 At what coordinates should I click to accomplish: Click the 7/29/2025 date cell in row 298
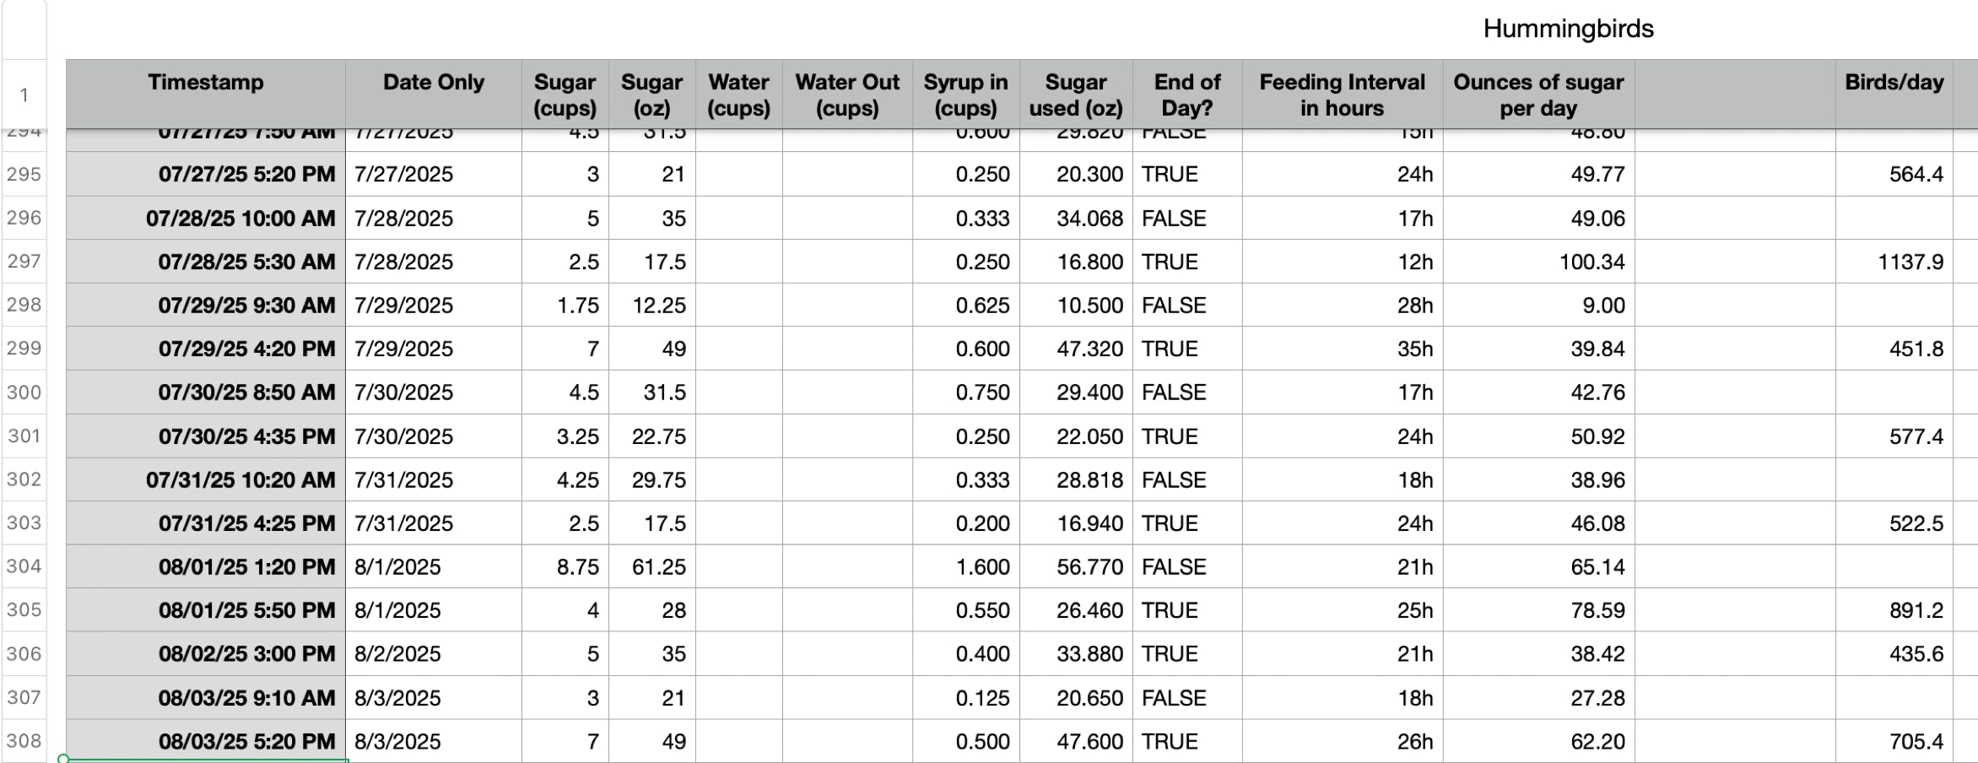[434, 306]
